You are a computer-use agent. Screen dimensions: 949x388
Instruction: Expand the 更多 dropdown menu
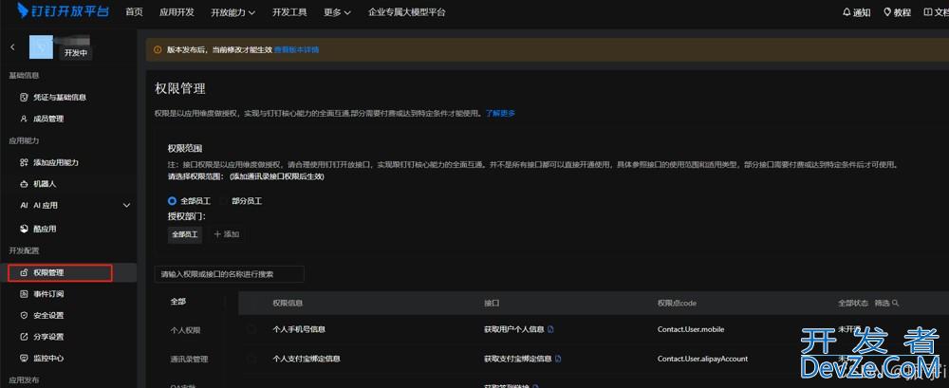tap(337, 12)
